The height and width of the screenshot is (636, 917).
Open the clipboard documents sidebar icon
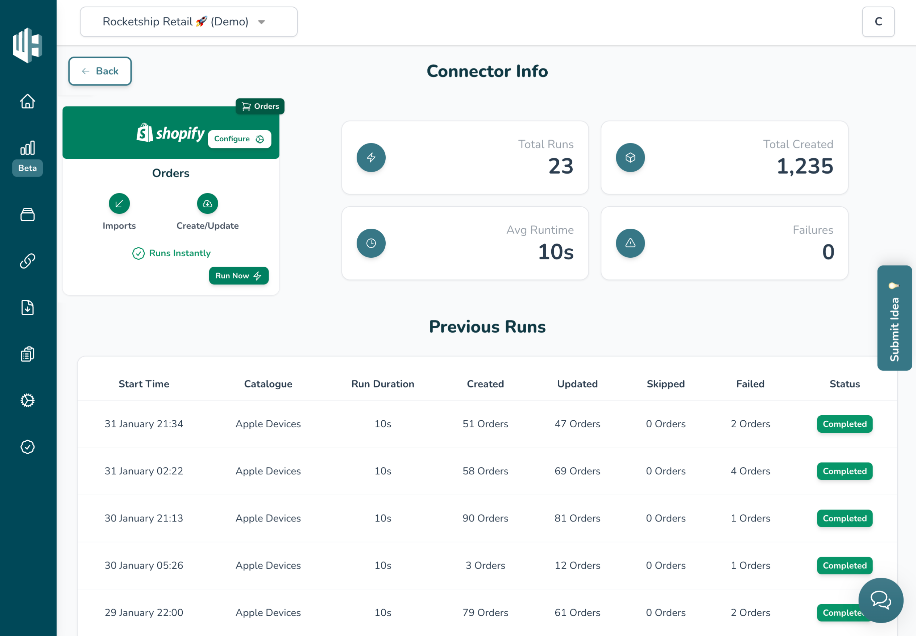pyautogui.click(x=28, y=354)
